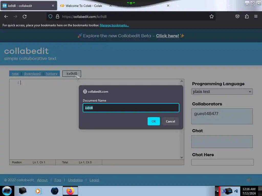
Task: Reload the collabedit page
Action: click(x=25, y=17)
